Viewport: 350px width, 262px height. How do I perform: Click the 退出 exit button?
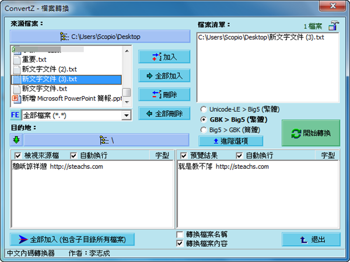click(311, 240)
